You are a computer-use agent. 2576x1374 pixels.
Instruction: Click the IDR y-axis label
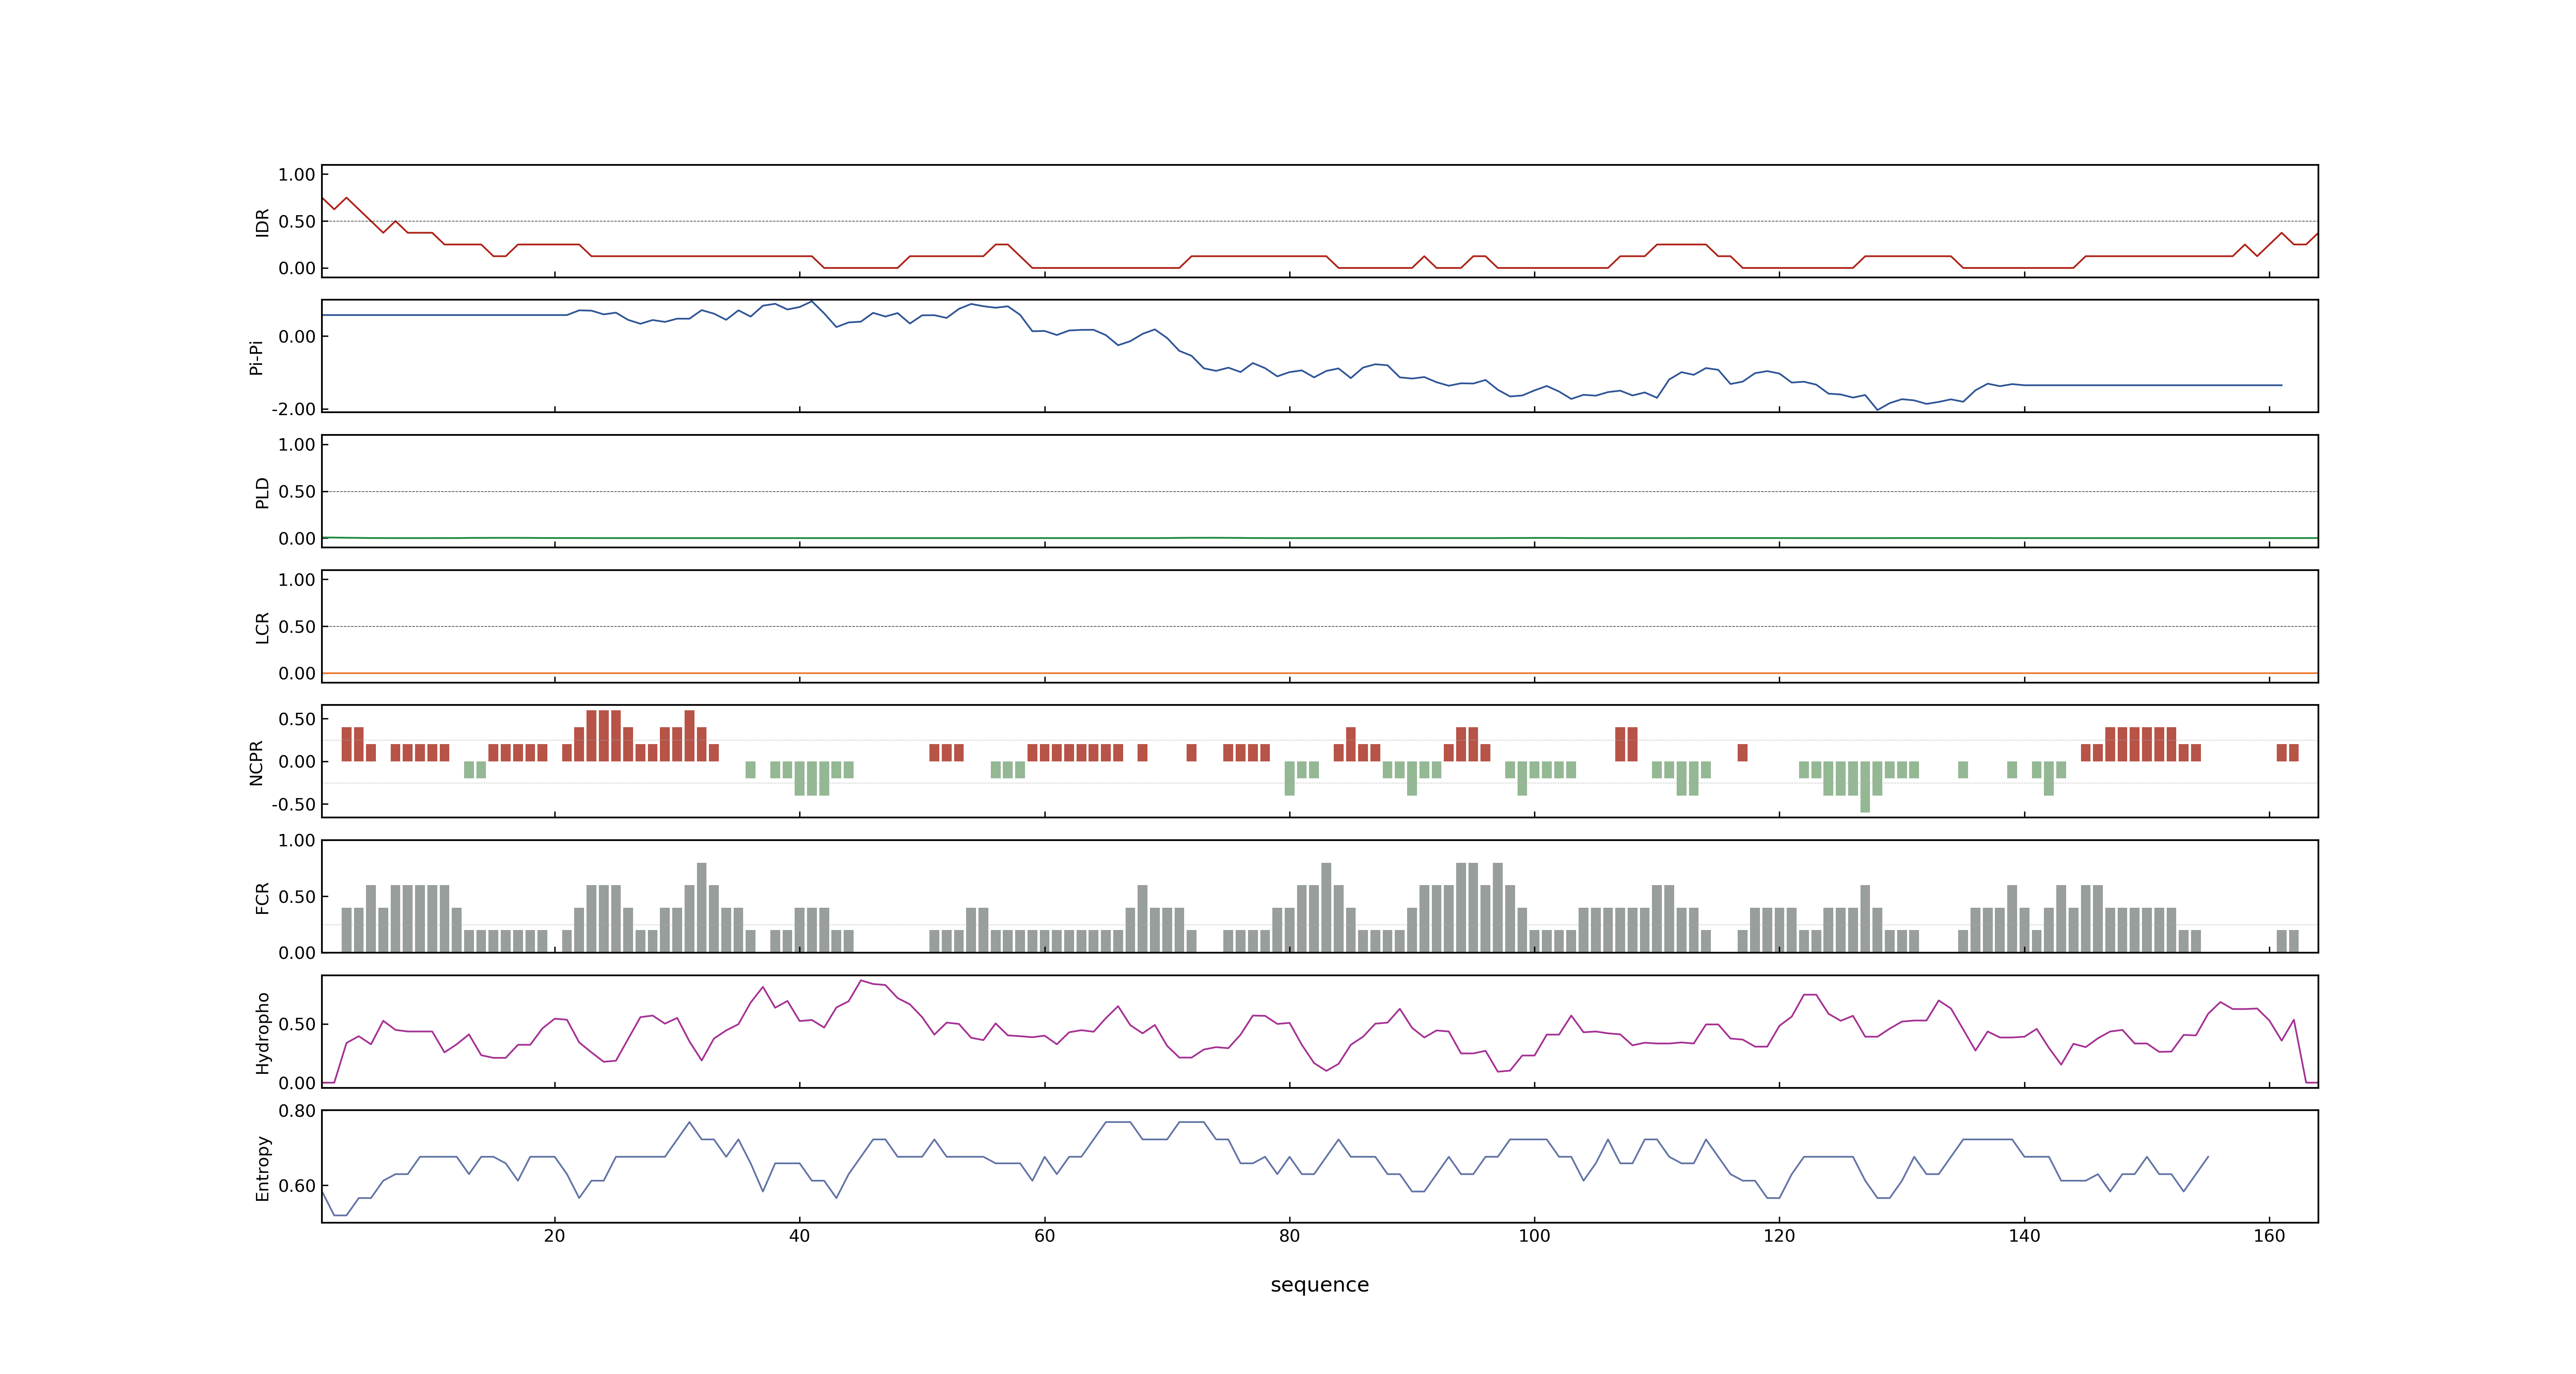[x=262, y=222]
